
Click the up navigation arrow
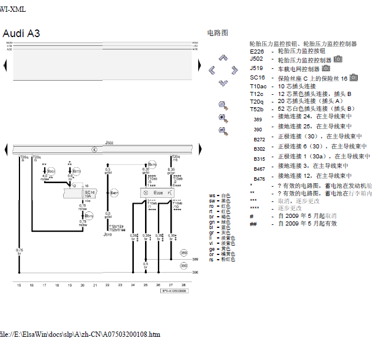tap(223, 58)
